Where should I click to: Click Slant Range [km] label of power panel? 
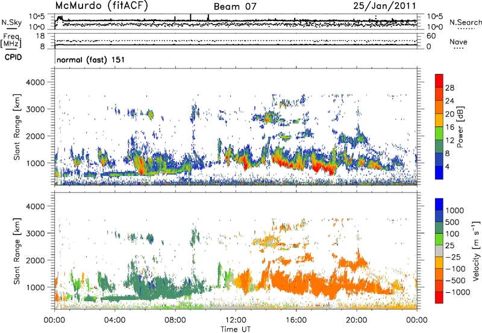tap(17, 127)
